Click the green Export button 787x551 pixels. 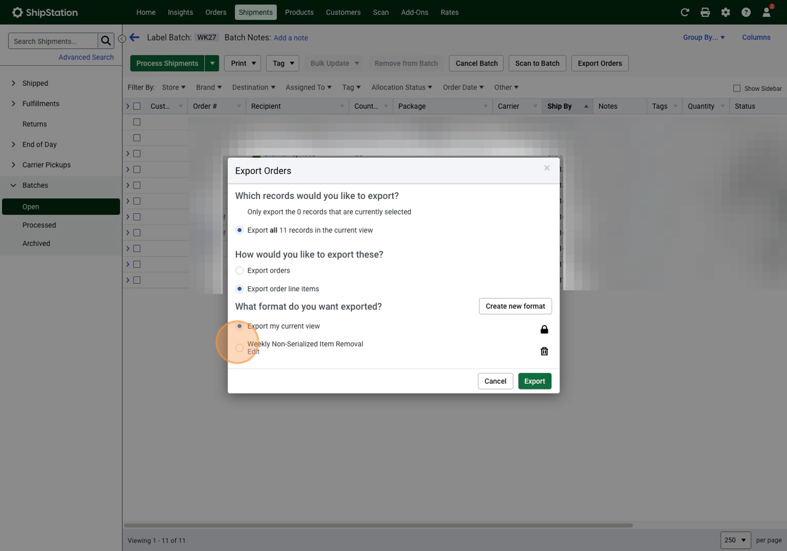tap(534, 381)
